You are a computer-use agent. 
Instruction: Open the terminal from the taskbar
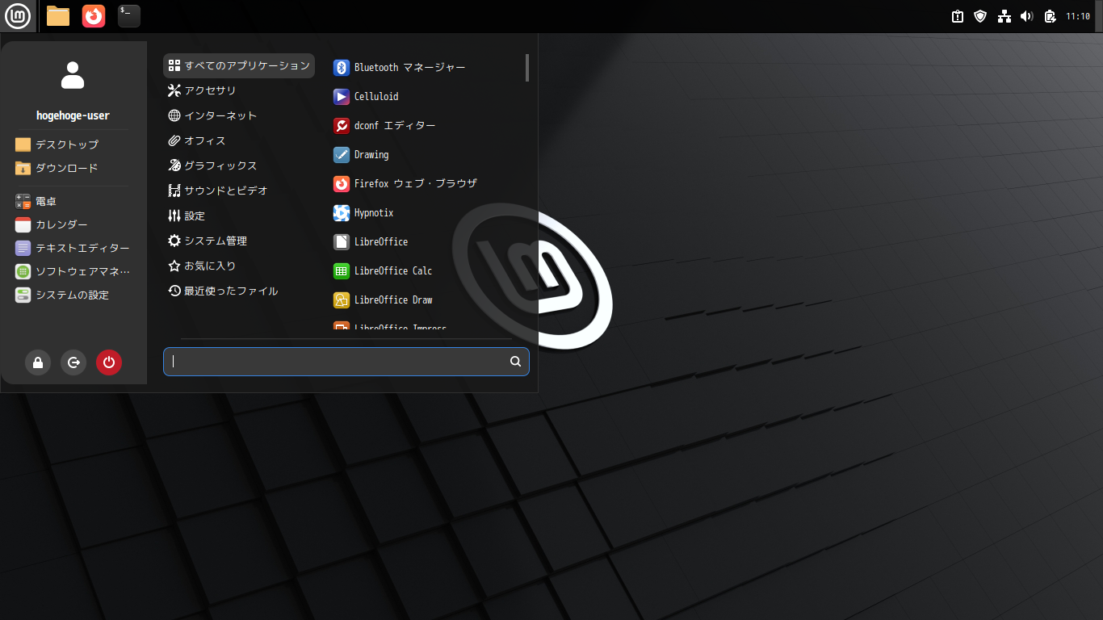(x=128, y=15)
